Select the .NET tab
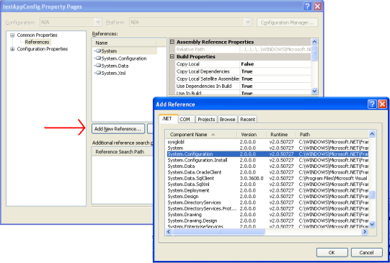The width and height of the screenshot is (390, 263). [167, 119]
